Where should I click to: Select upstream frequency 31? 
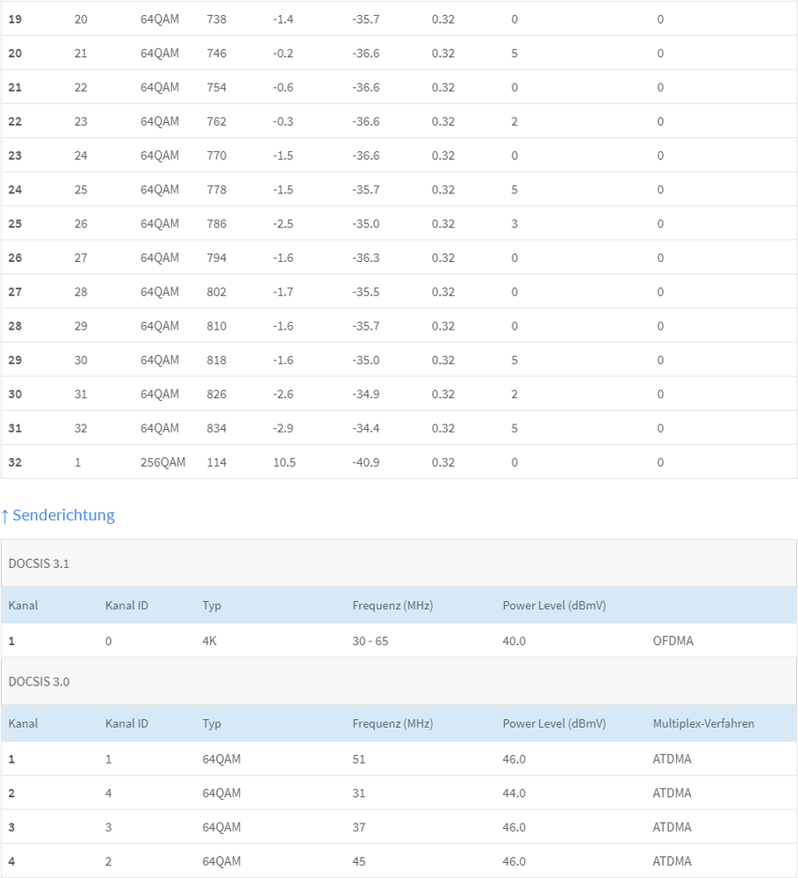click(358, 794)
